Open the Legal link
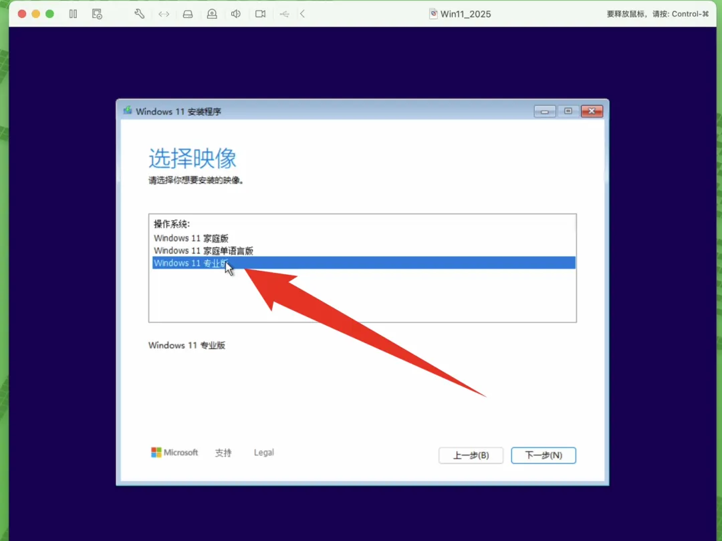 (264, 453)
